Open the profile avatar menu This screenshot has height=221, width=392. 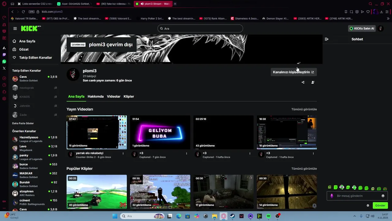[380, 29]
